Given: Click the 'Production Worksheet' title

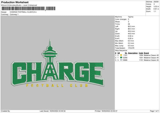Looking at the screenshot, I should coord(15,2).
